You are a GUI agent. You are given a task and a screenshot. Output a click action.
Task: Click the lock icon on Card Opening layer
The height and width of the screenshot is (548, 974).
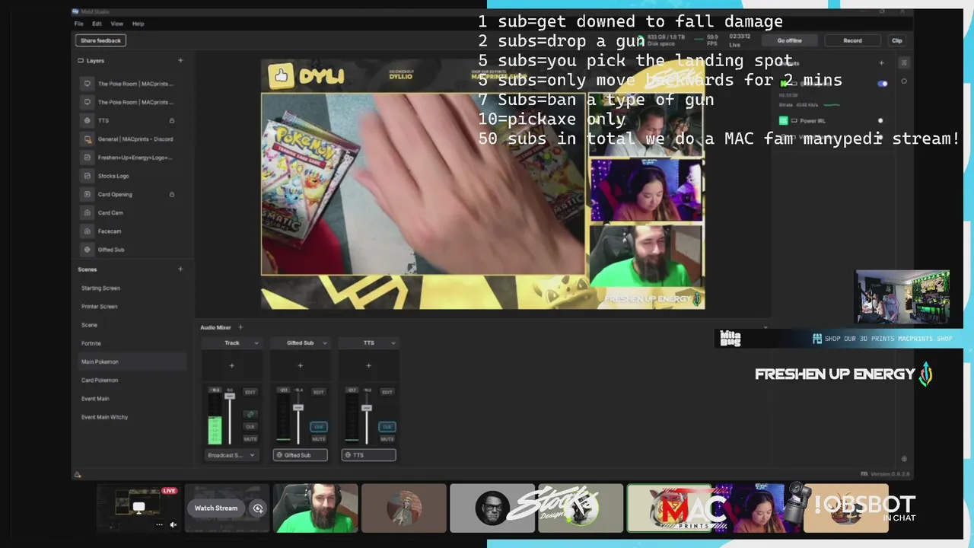point(172,194)
